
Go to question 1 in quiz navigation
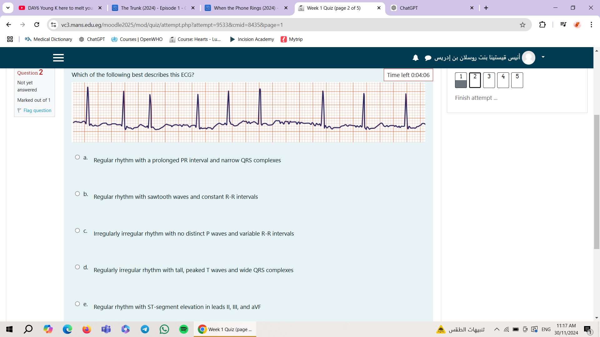click(x=461, y=80)
